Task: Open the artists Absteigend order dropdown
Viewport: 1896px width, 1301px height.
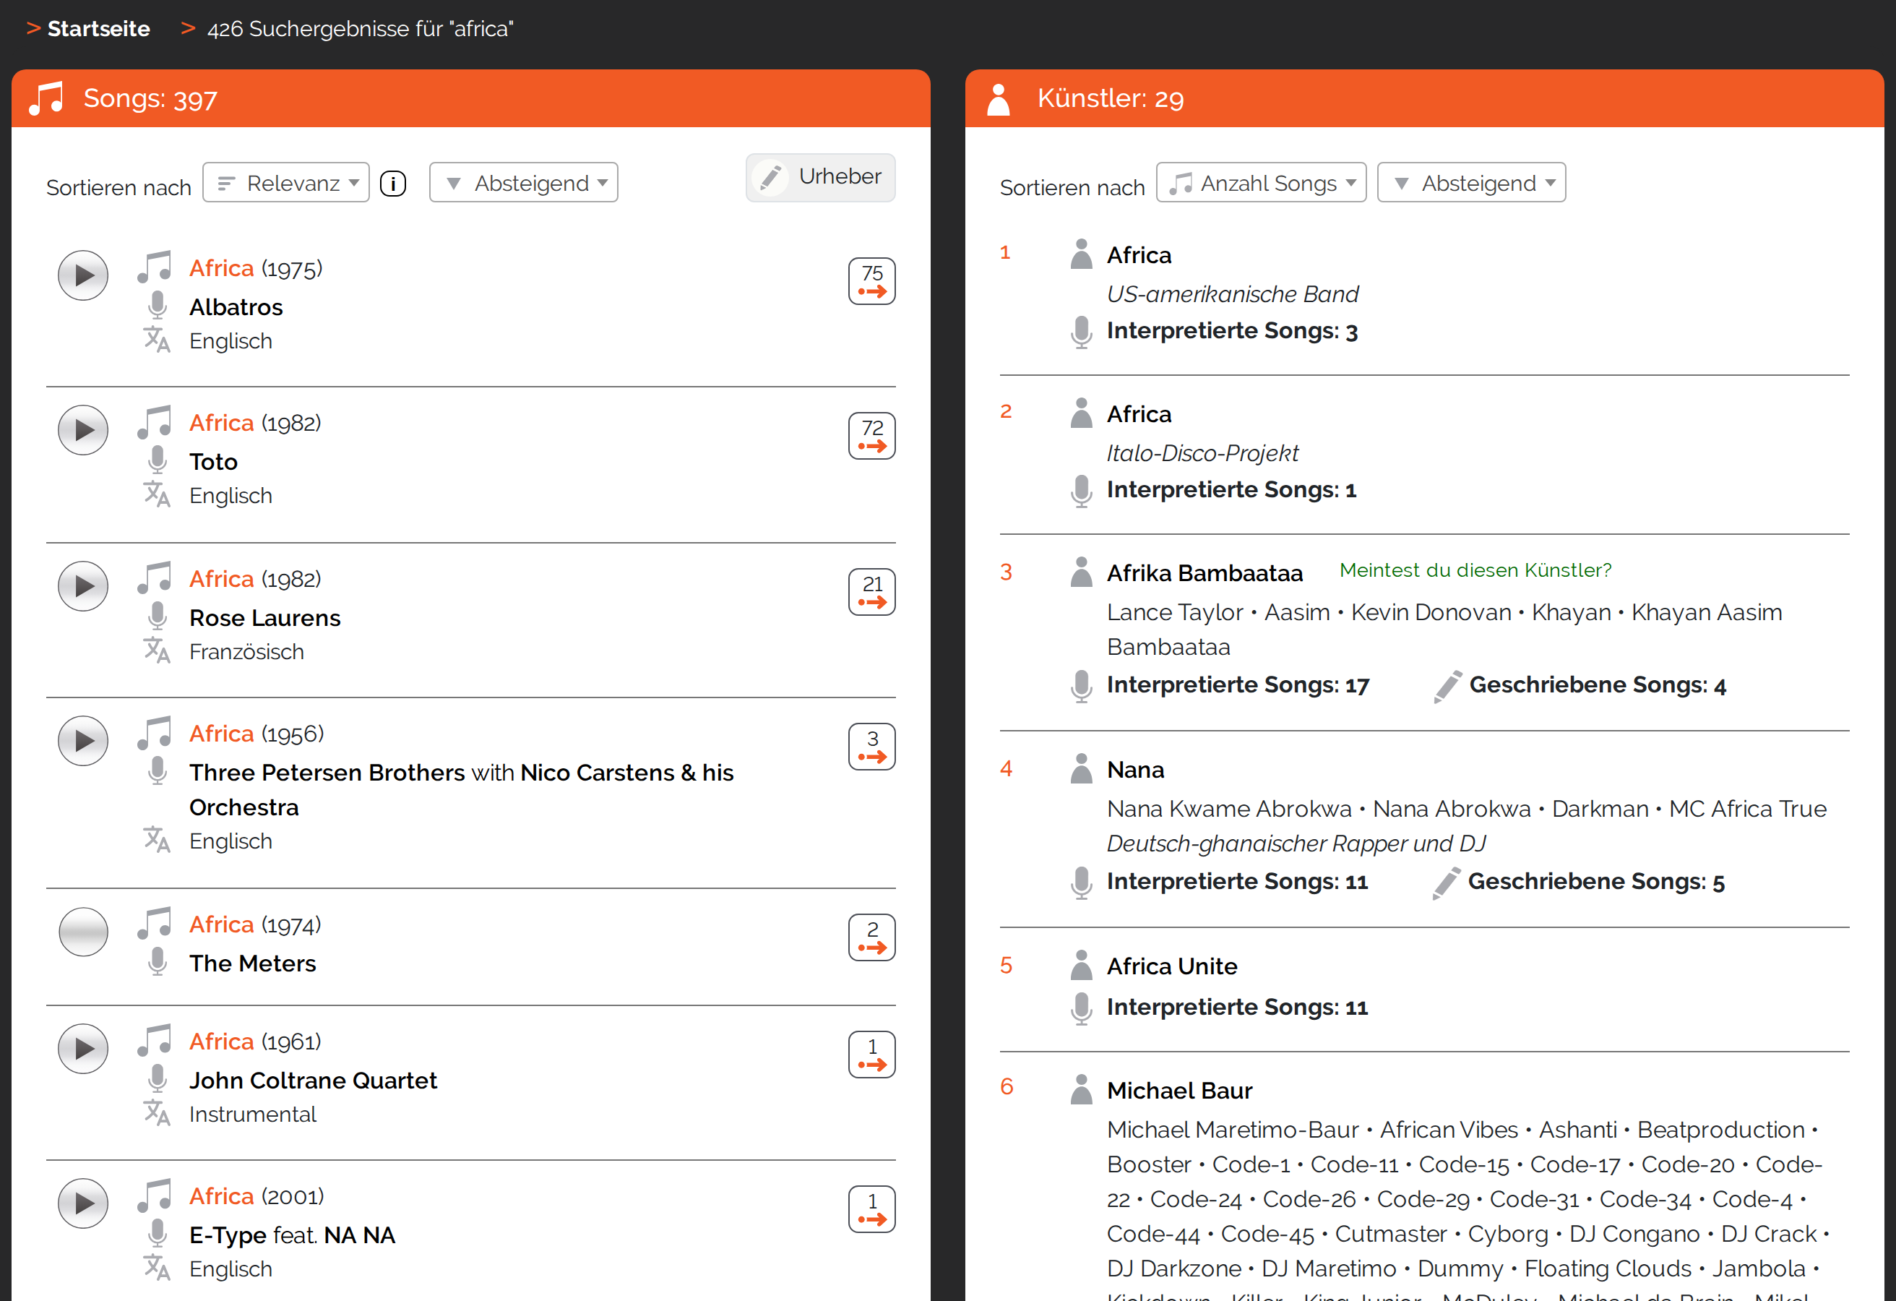Action: click(1471, 183)
